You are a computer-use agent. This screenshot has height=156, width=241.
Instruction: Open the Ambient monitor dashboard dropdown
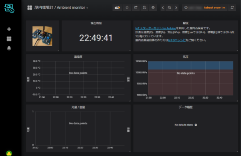pyautogui.click(x=61, y=8)
